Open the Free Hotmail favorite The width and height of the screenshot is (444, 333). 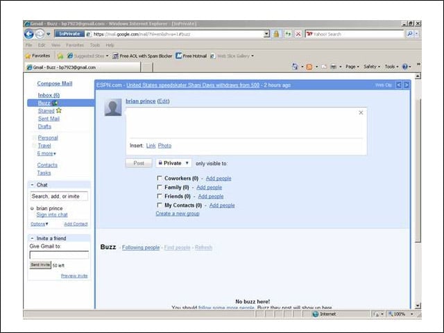tap(191, 56)
